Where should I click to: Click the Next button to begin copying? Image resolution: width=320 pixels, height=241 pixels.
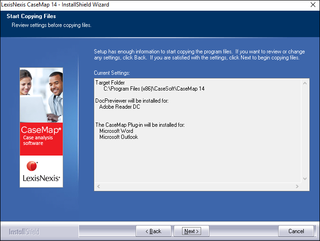(191, 231)
